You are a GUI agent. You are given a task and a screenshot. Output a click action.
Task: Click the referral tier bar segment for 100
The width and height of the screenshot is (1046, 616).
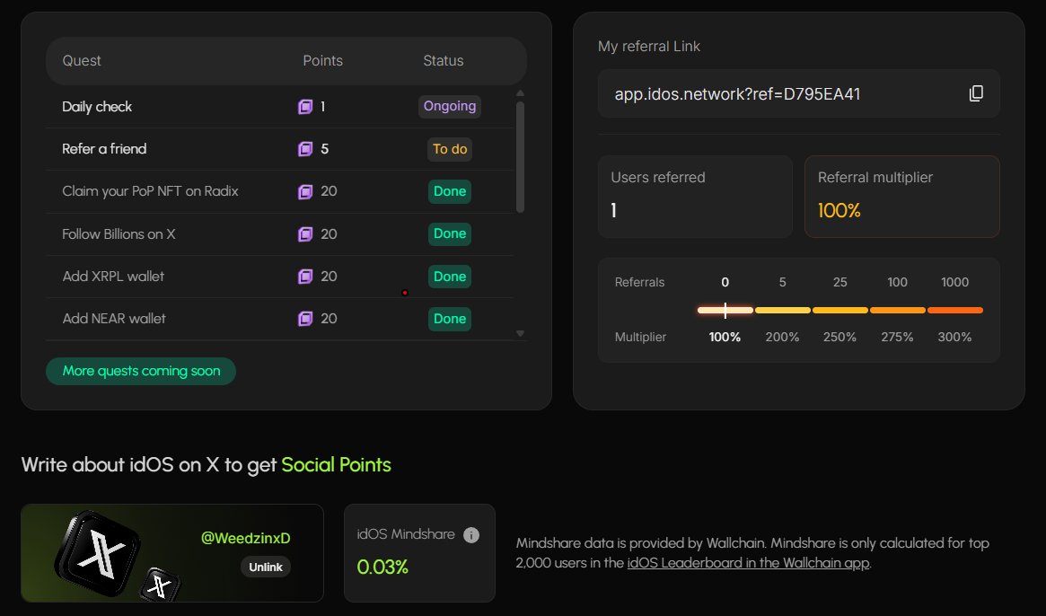pos(897,311)
